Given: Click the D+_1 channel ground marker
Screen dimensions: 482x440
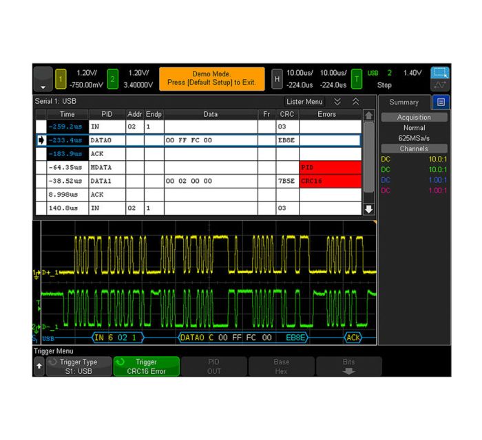Looking at the screenshot, I should coord(36,274).
